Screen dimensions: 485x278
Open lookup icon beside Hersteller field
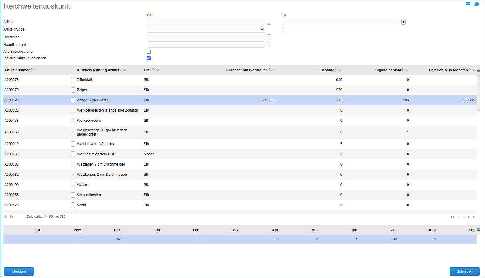pos(269,37)
